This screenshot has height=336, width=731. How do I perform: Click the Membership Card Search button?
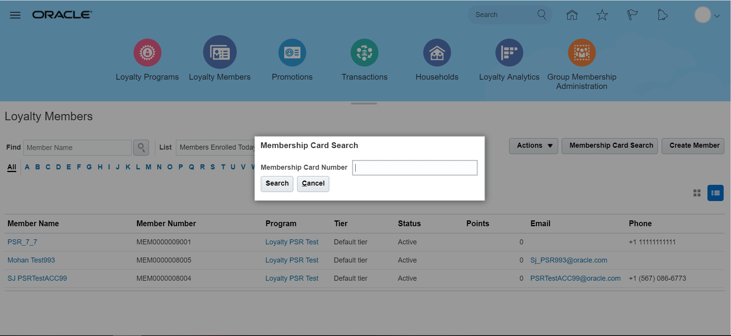click(610, 146)
